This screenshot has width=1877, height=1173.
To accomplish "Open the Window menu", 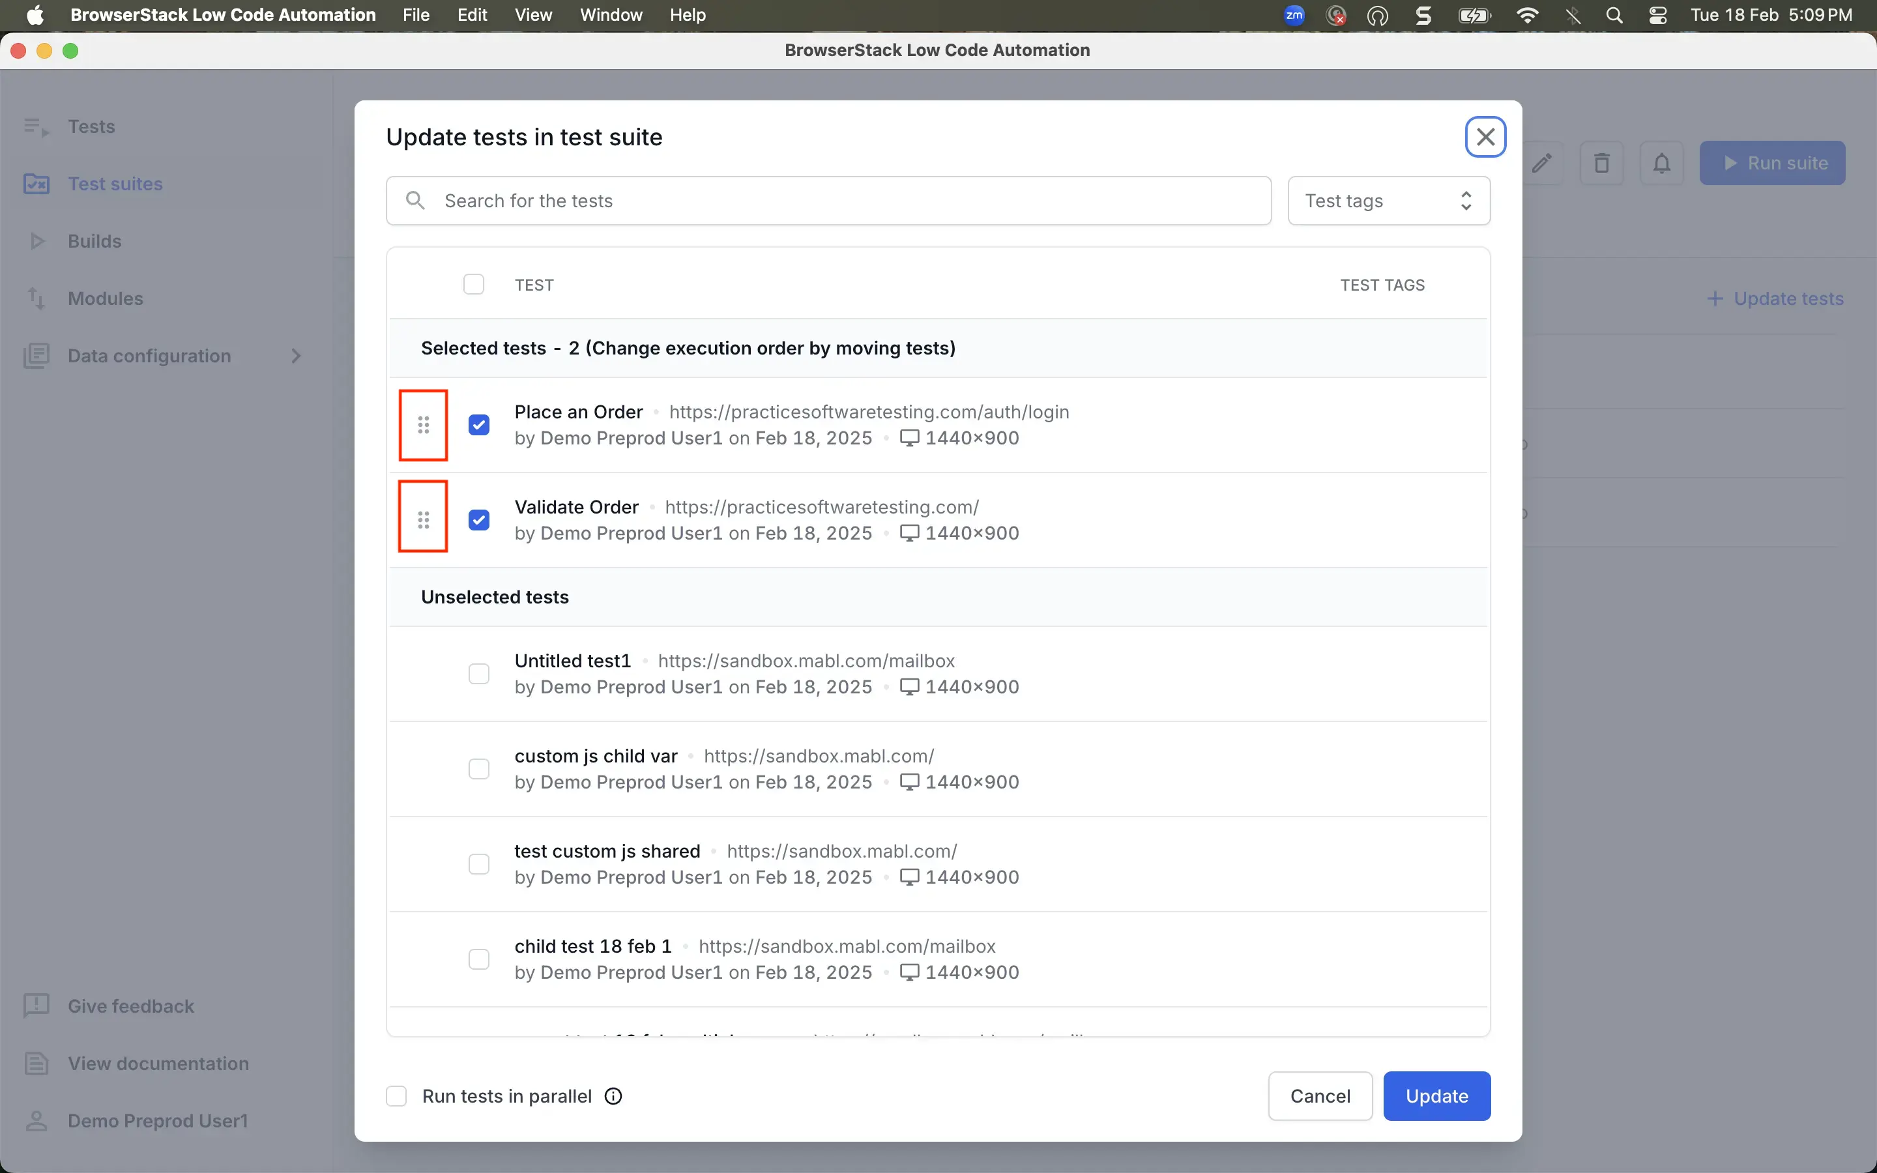I will [x=611, y=16].
